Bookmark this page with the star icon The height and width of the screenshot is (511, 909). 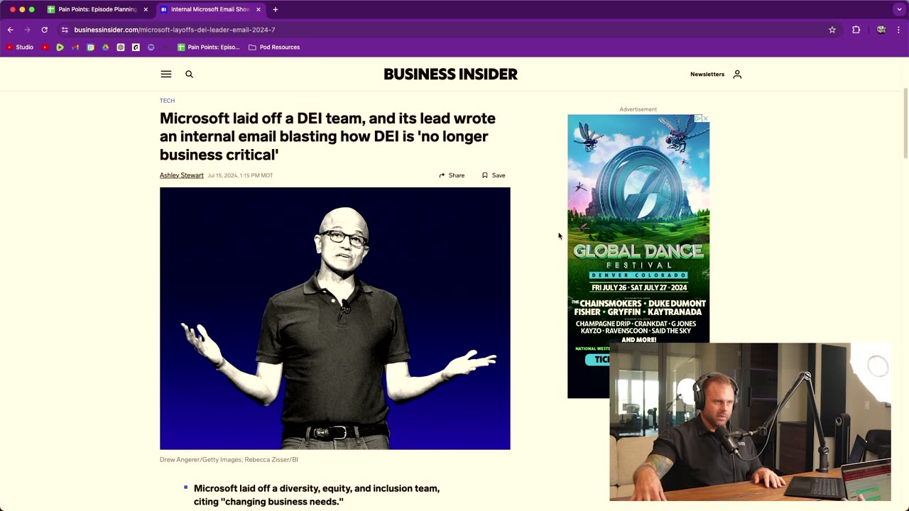(832, 30)
